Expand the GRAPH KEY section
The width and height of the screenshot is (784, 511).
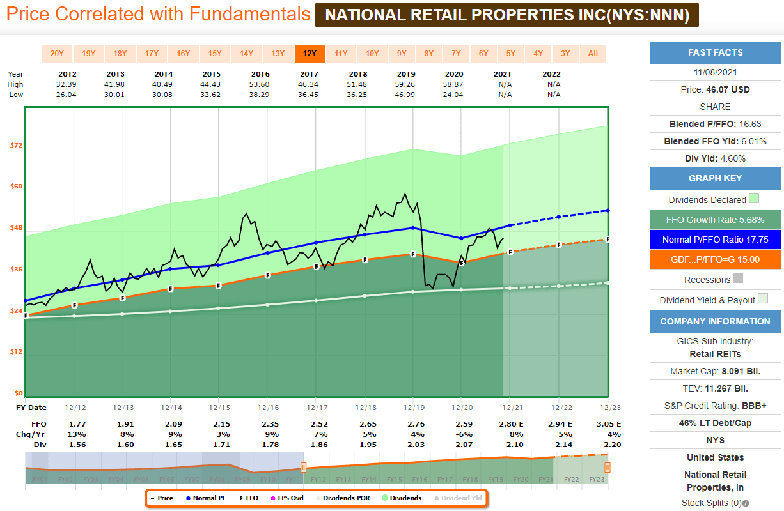coord(715,178)
